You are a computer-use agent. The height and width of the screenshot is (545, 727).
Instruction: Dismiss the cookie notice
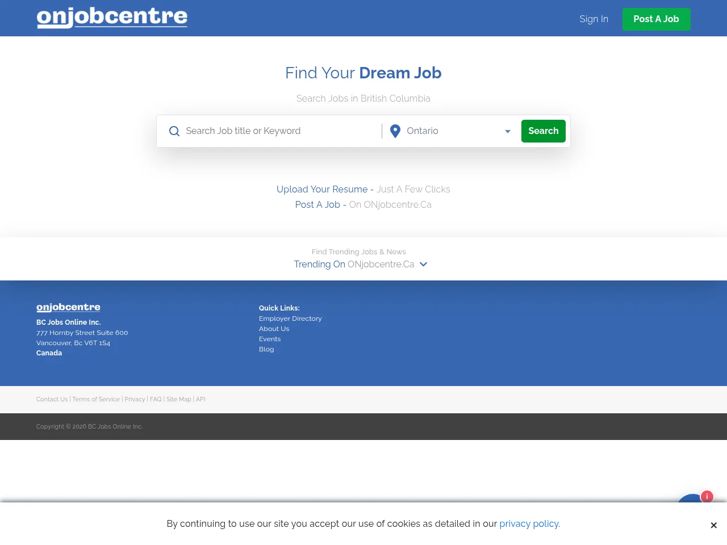pyautogui.click(x=713, y=525)
